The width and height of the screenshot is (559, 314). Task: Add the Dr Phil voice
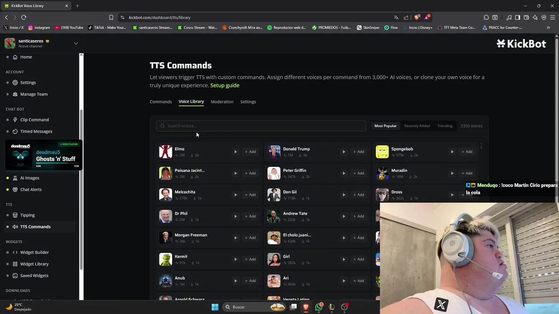point(250,216)
